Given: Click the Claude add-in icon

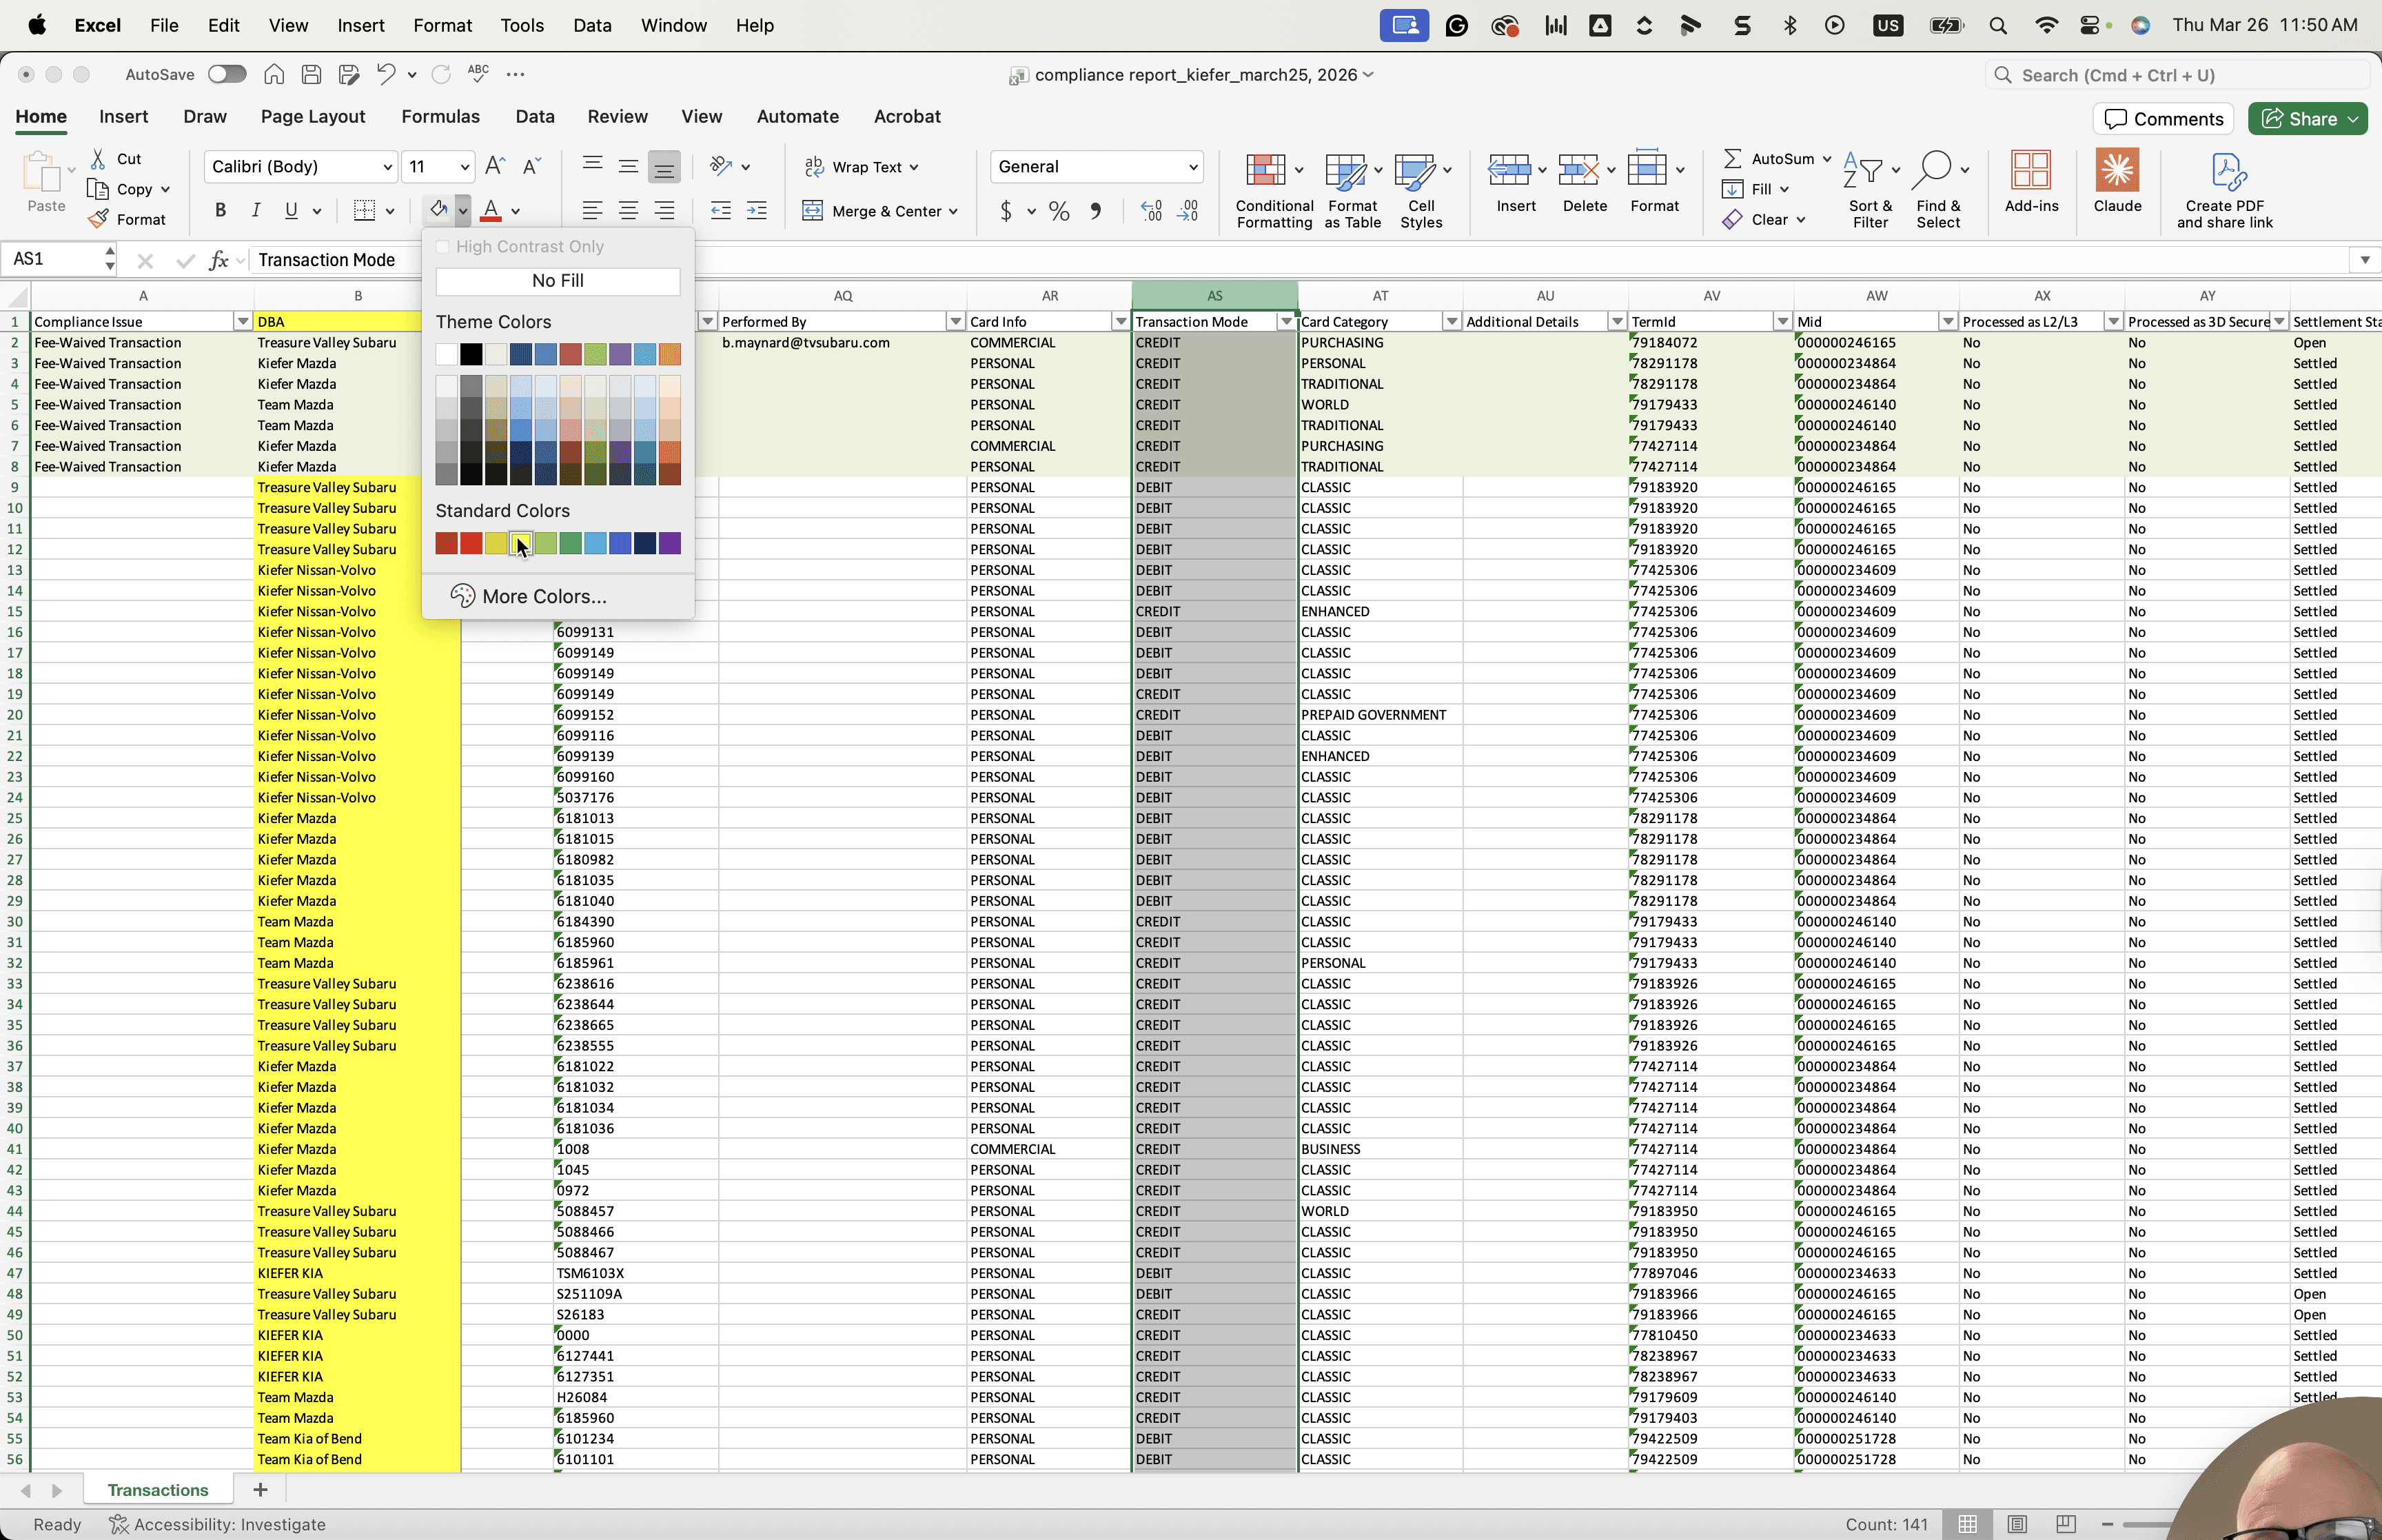Looking at the screenshot, I should click(2116, 170).
